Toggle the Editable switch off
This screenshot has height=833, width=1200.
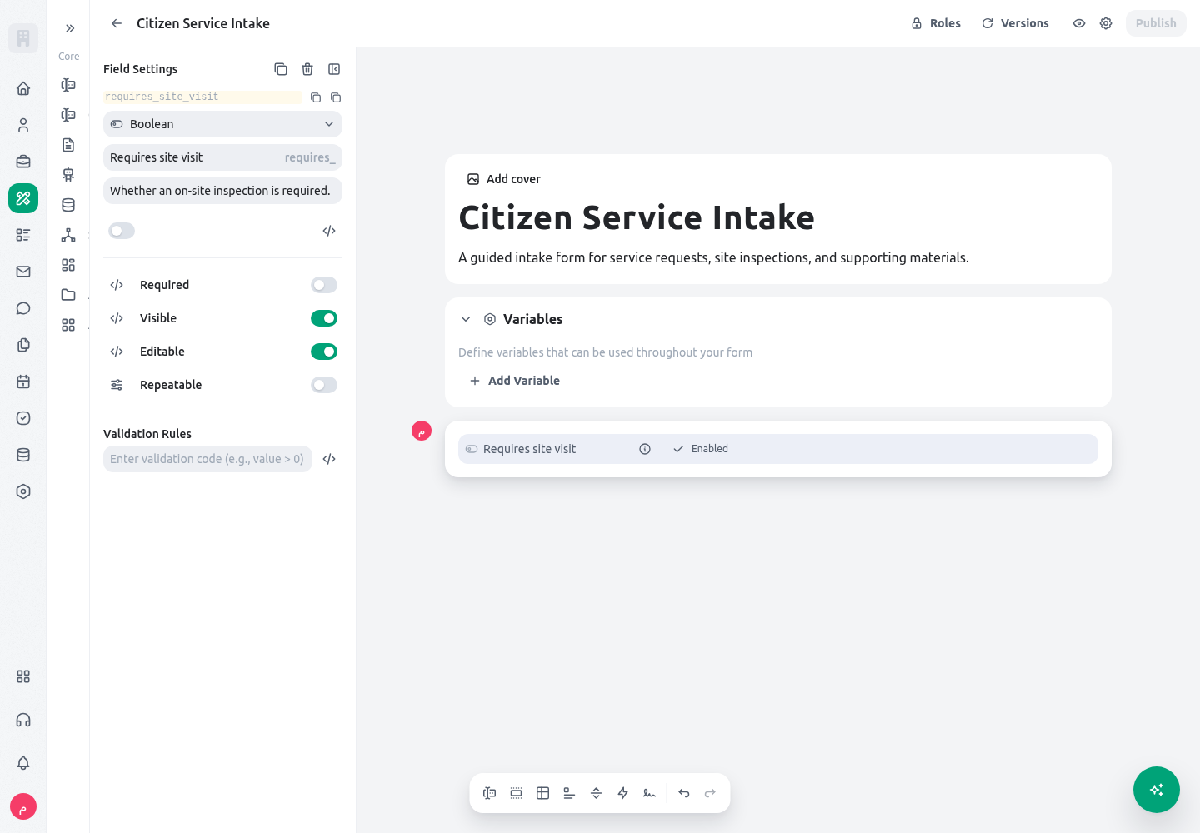tap(324, 352)
